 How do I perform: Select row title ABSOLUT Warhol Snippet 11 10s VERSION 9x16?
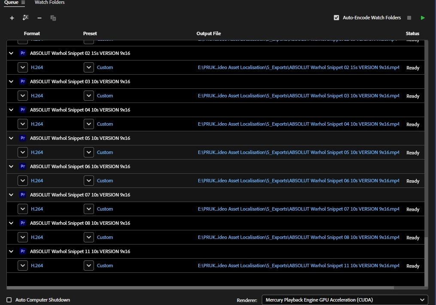click(80, 251)
